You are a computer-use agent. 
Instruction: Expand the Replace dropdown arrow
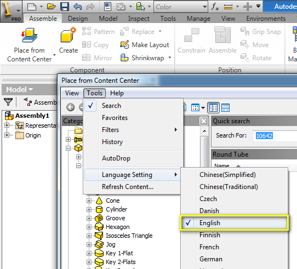pyautogui.click(x=160, y=31)
